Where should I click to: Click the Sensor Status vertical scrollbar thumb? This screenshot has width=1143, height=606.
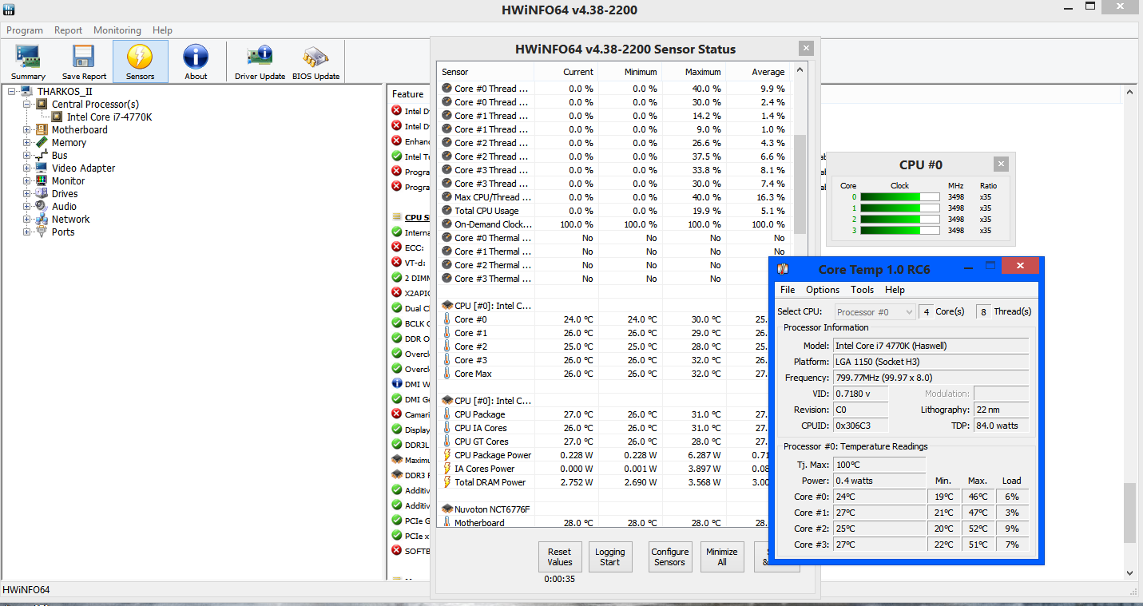pyautogui.click(x=800, y=184)
